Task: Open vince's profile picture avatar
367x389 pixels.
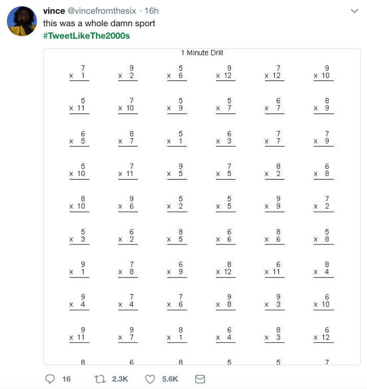Action: pos(22,21)
